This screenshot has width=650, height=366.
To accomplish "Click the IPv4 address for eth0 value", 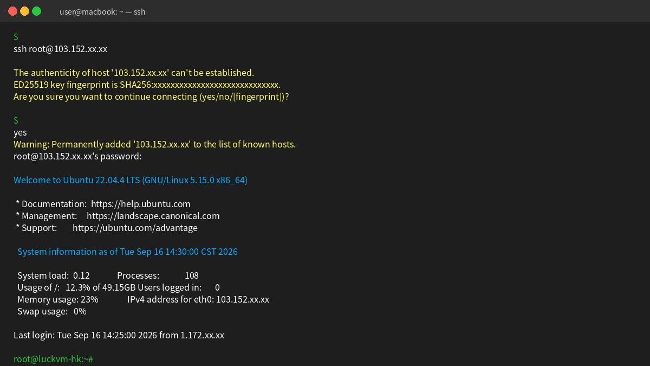I will click(x=243, y=299).
